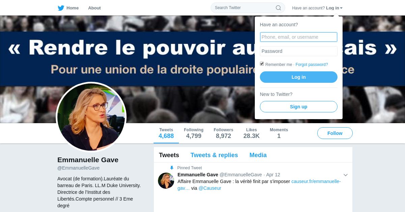Switch to the Media tab
Screen dimensions: 405x212
[258, 155]
